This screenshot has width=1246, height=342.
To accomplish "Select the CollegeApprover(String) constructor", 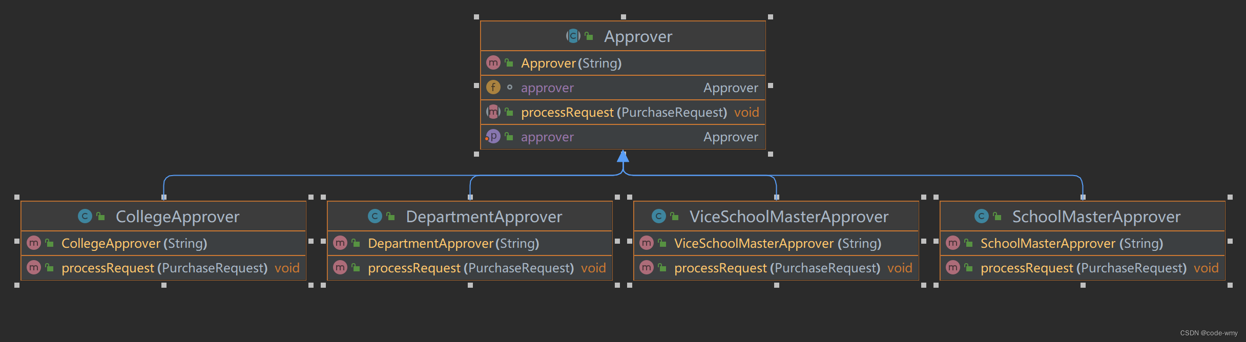I will (134, 243).
